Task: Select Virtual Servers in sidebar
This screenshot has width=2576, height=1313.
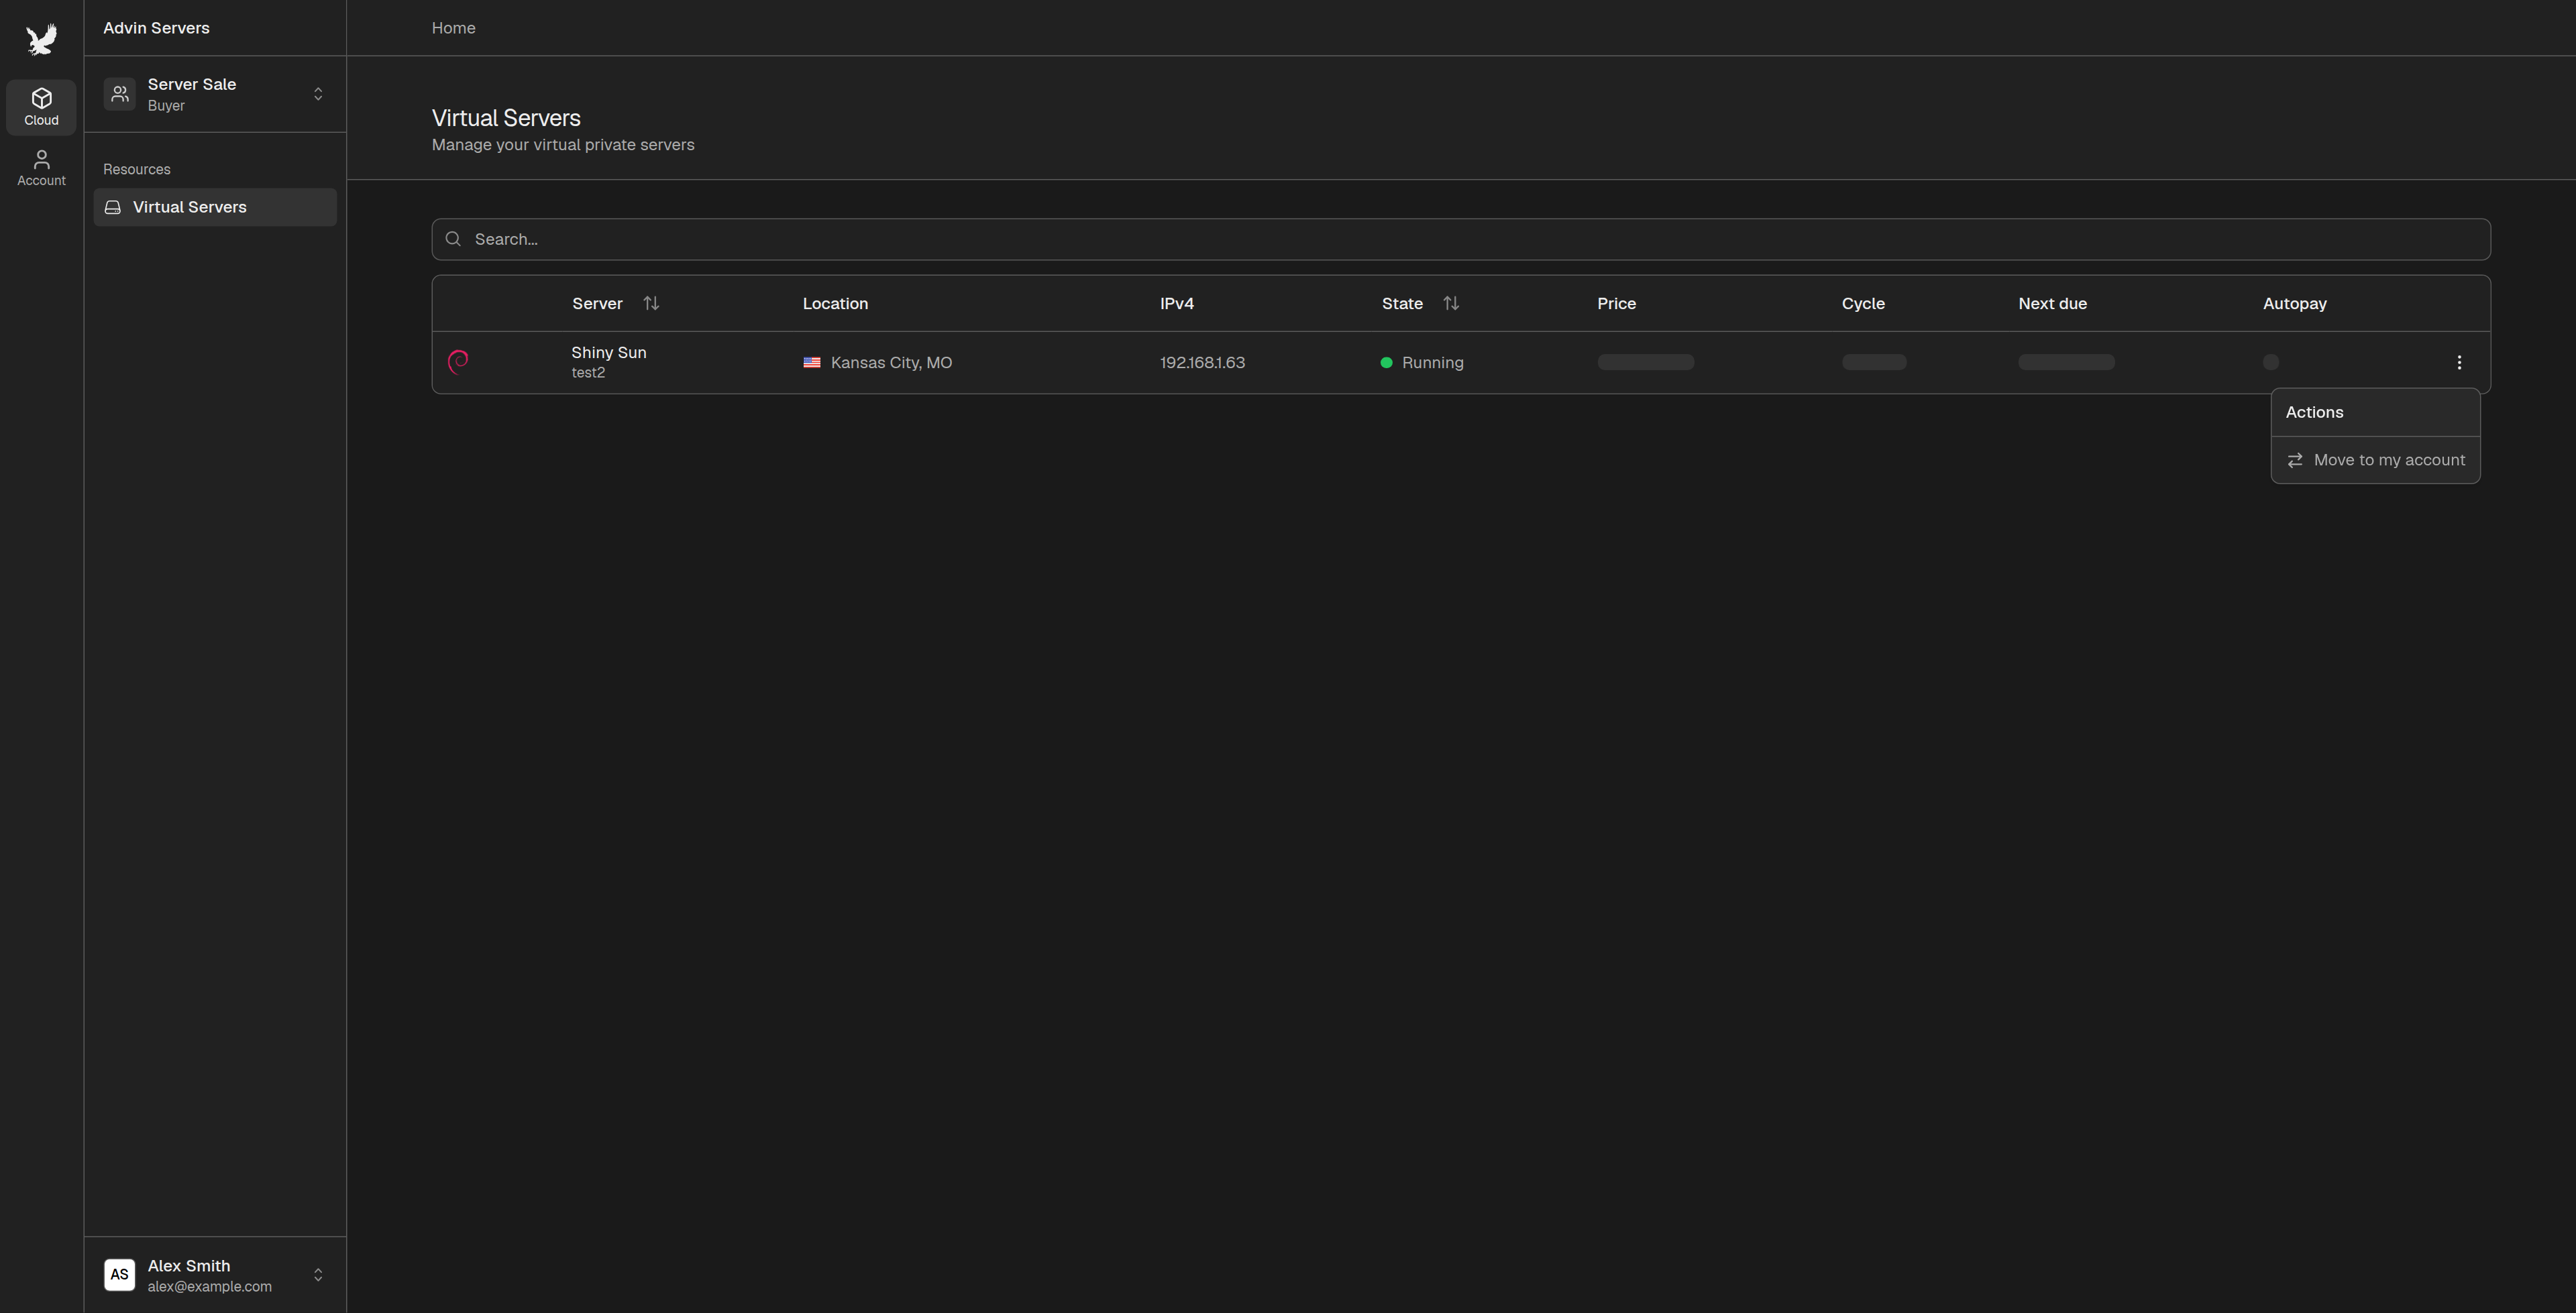Action: 215,207
